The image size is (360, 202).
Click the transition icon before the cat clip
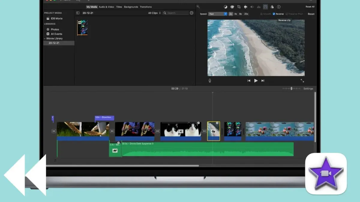click(x=157, y=131)
